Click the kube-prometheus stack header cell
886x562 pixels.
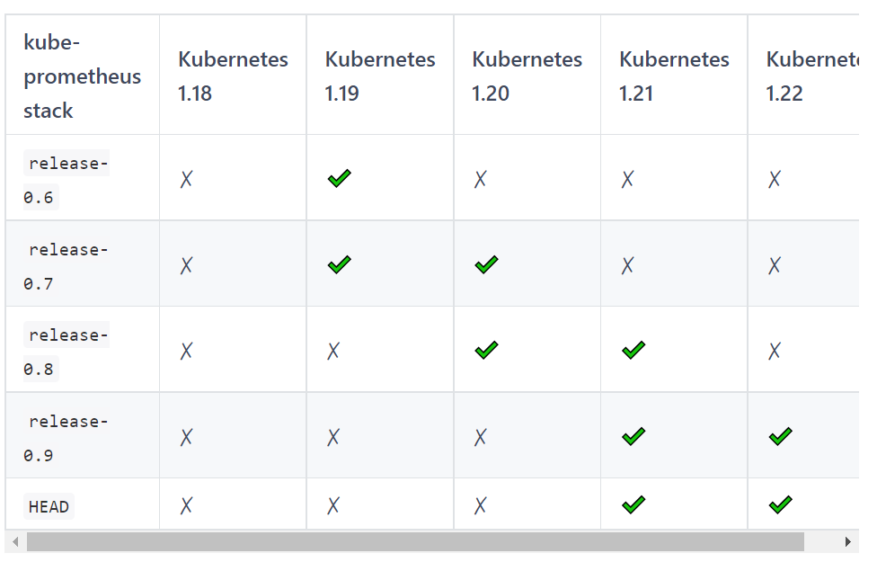click(x=83, y=75)
